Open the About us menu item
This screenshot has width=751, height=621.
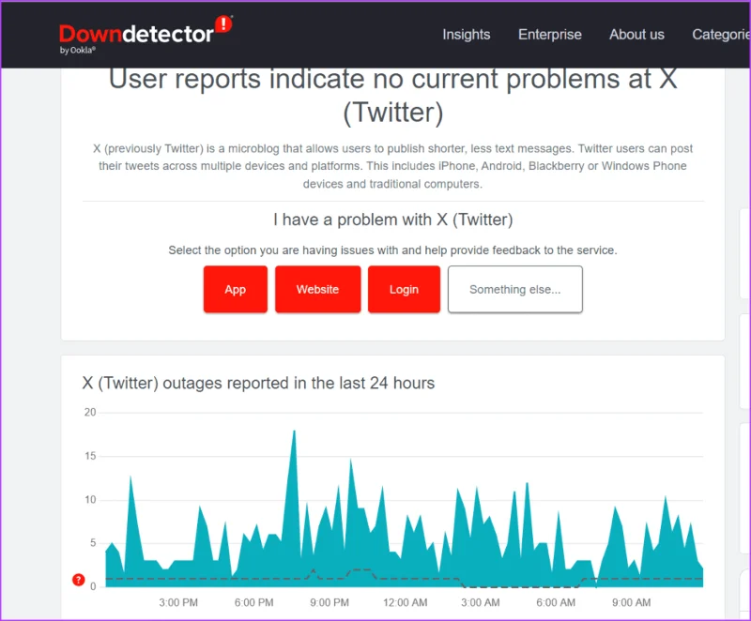click(636, 35)
